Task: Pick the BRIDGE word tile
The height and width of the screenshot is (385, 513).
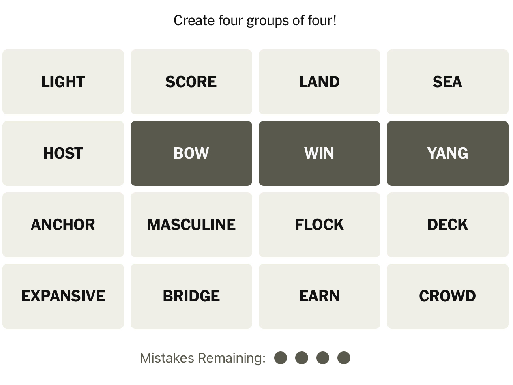Action: 191,296
